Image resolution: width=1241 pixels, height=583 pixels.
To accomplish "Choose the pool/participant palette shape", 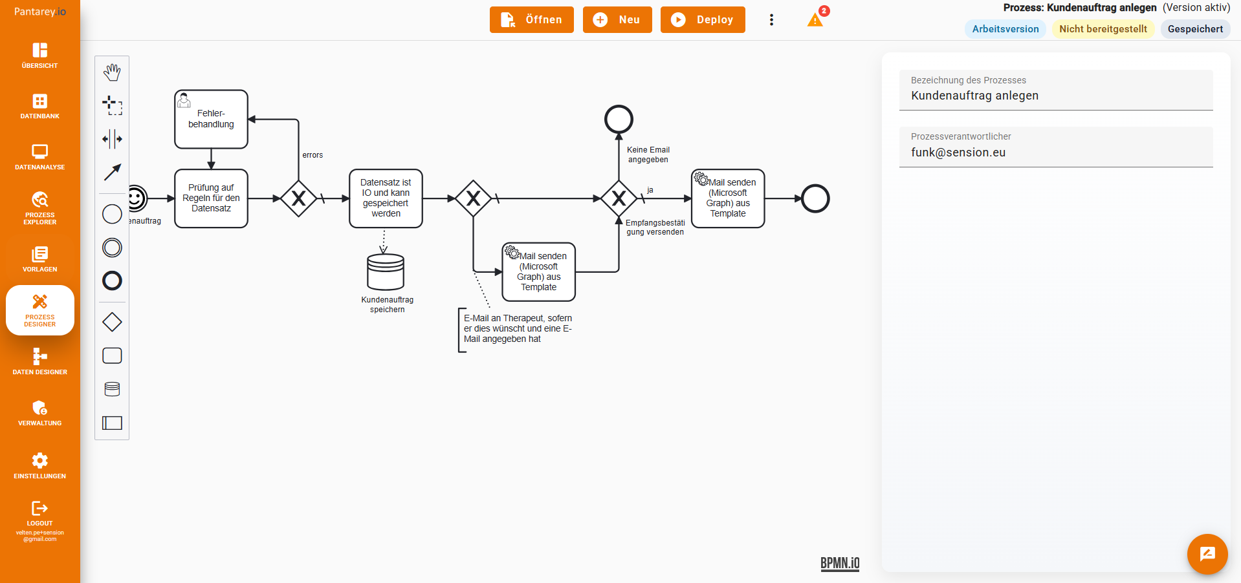I will [x=112, y=423].
